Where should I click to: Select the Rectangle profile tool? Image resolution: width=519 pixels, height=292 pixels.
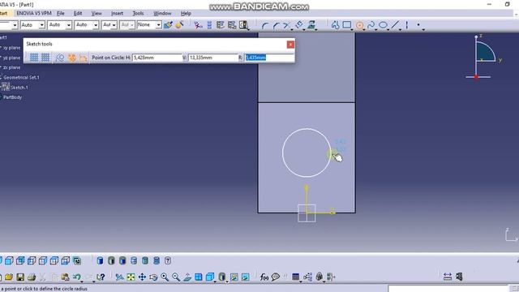[x=347, y=25]
